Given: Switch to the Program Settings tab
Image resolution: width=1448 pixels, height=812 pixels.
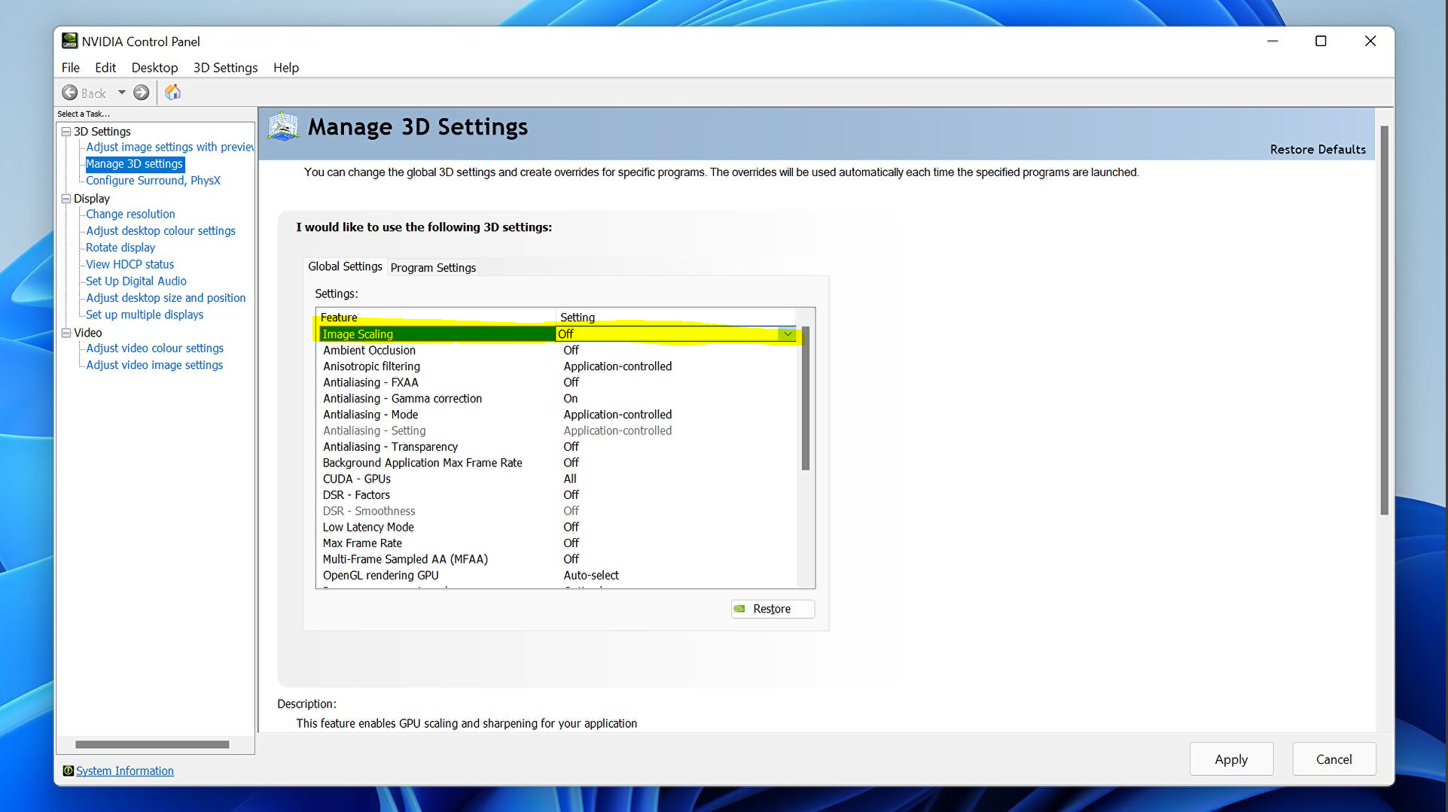Looking at the screenshot, I should click(x=433, y=268).
